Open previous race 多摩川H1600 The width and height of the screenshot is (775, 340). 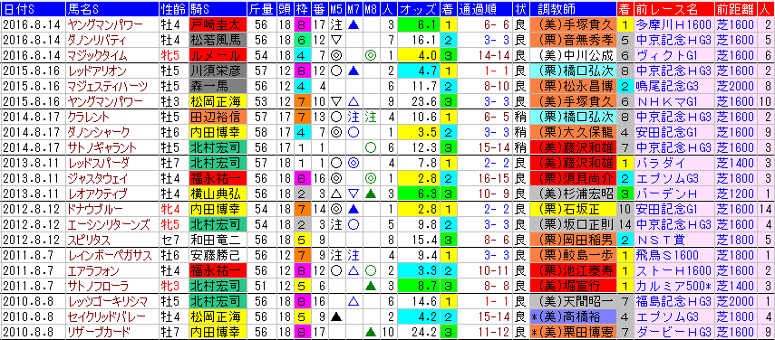pyautogui.click(x=673, y=25)
